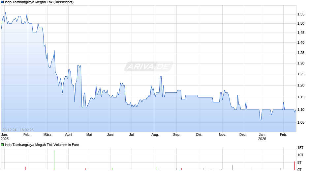This screenshot has height=173, width=310.
Task: Click the chart title 'Indo Tambangraya Megah Tbk (Düsseldorf)'
Action: 39,2
